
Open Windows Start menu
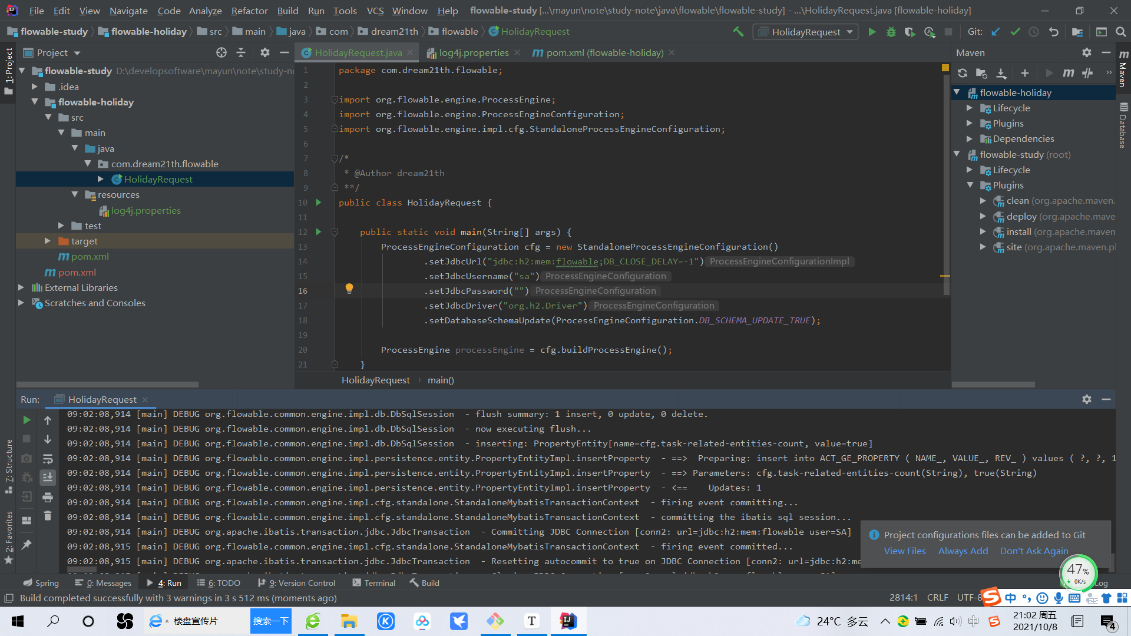pyautogui.click(x=18, y=621)
